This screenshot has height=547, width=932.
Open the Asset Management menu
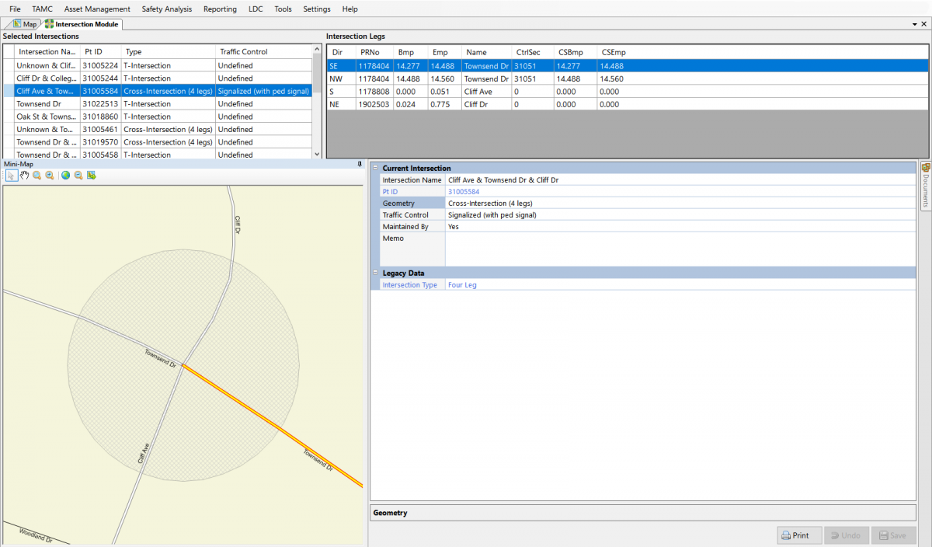(x=97, y=9)
